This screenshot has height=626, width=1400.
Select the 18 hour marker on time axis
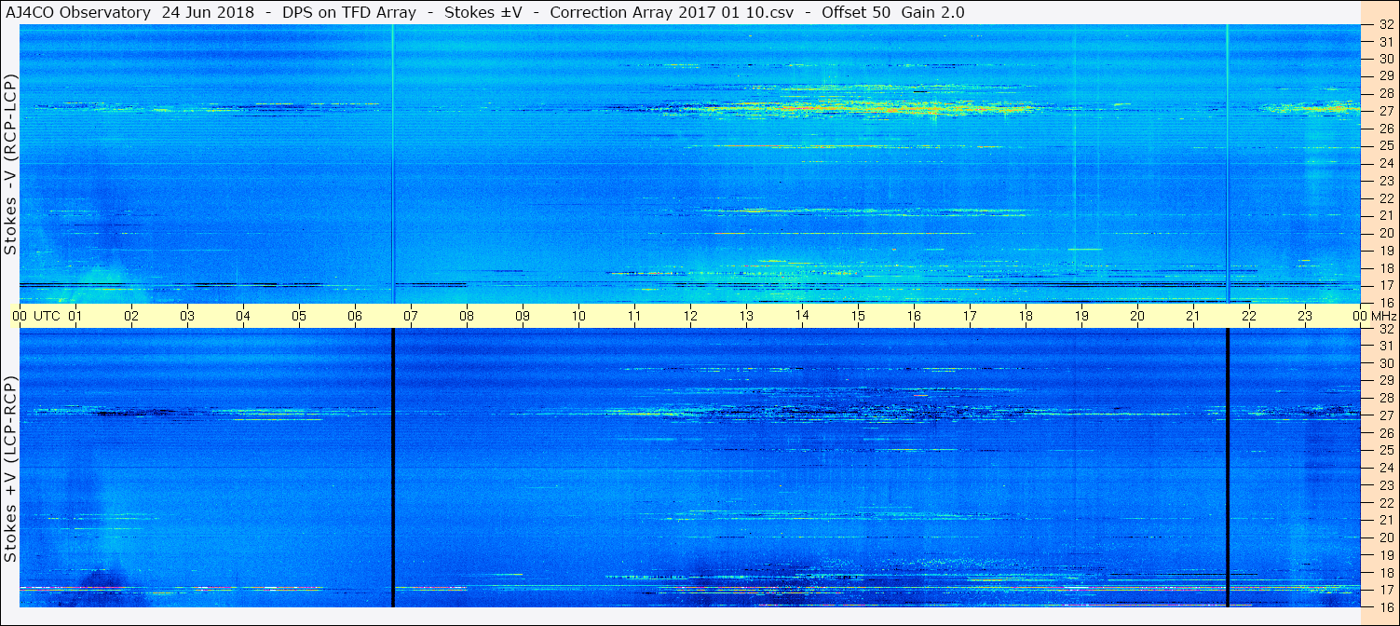click(x=1026, y=316)
